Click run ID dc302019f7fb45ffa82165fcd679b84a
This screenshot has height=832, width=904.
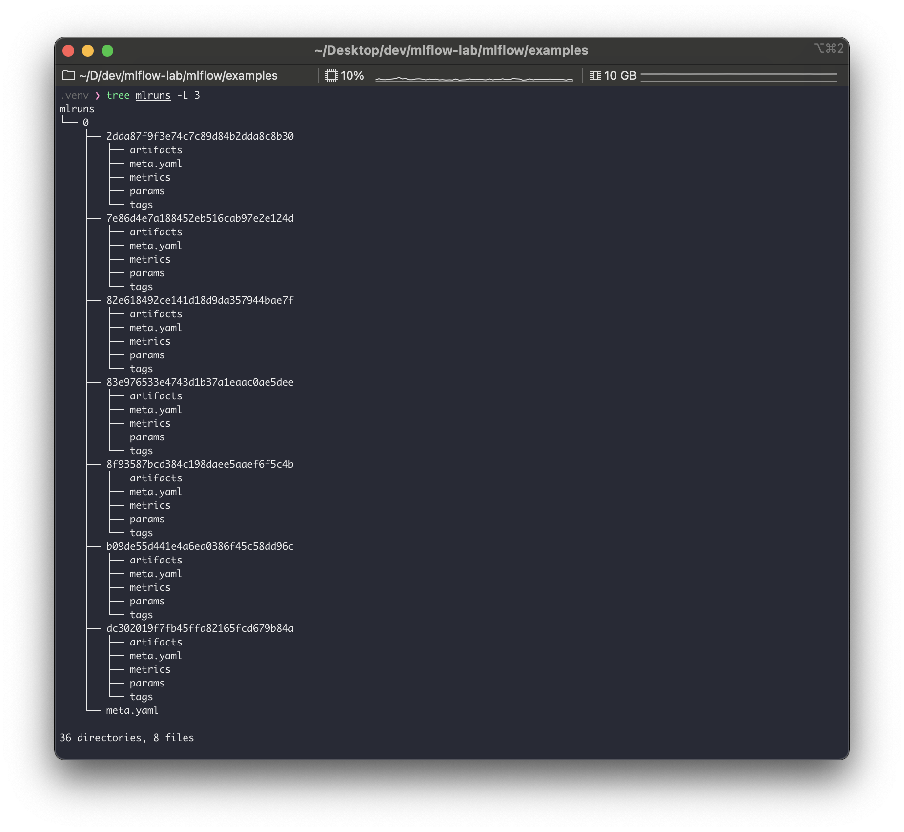coord(200,628)
